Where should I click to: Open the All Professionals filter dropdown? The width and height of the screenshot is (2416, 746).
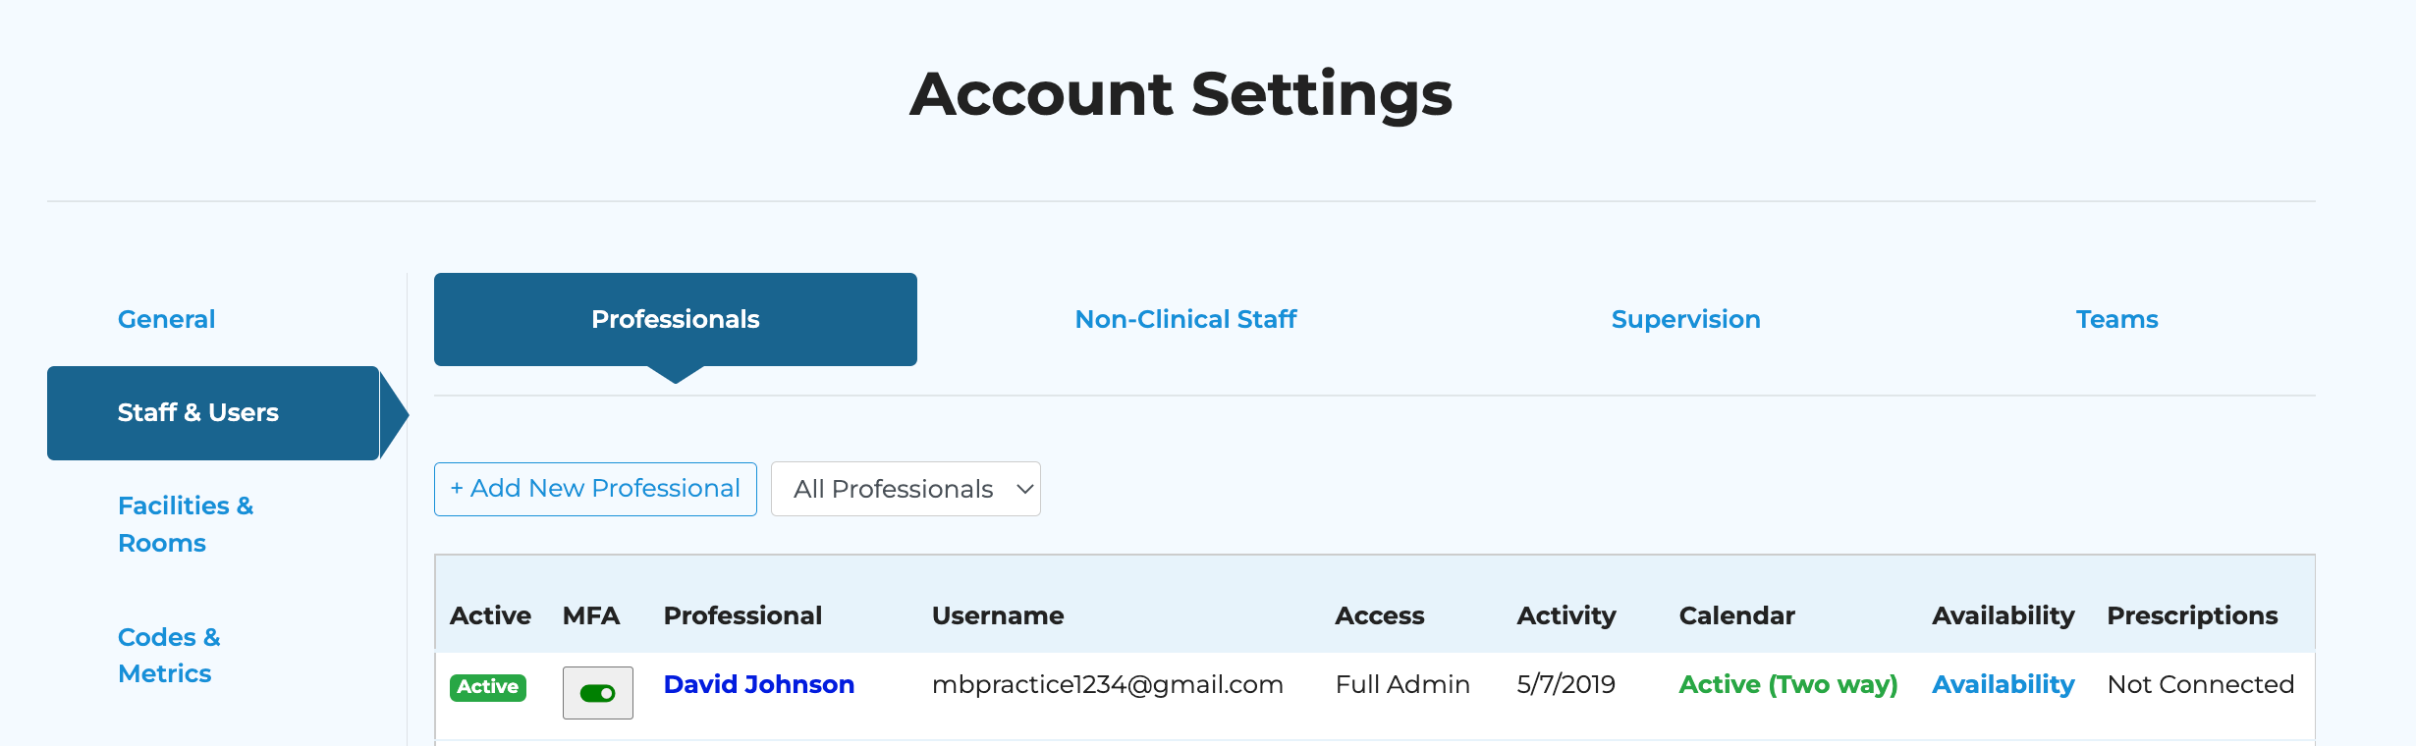pos(905,489)
